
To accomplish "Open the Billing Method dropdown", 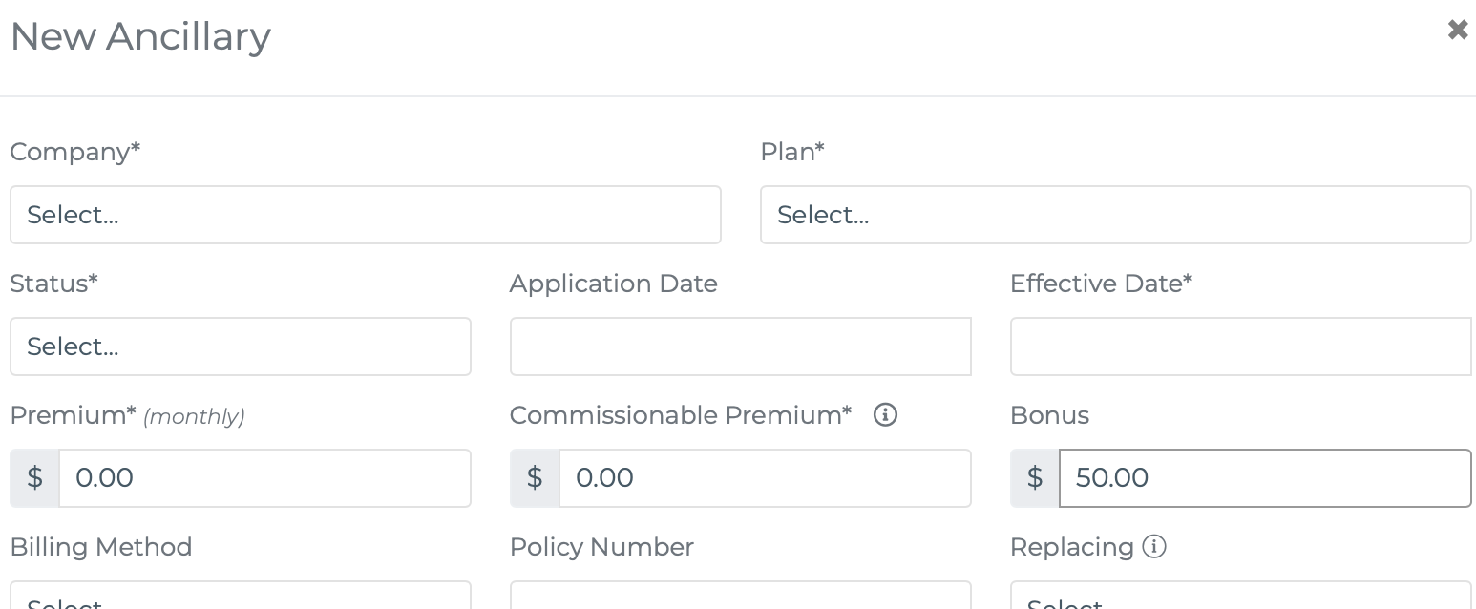I will (x=241, y=596).
